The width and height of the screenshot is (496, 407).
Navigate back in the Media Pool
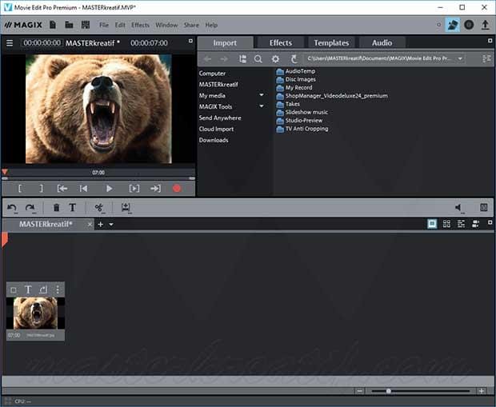tap(207, 59)
